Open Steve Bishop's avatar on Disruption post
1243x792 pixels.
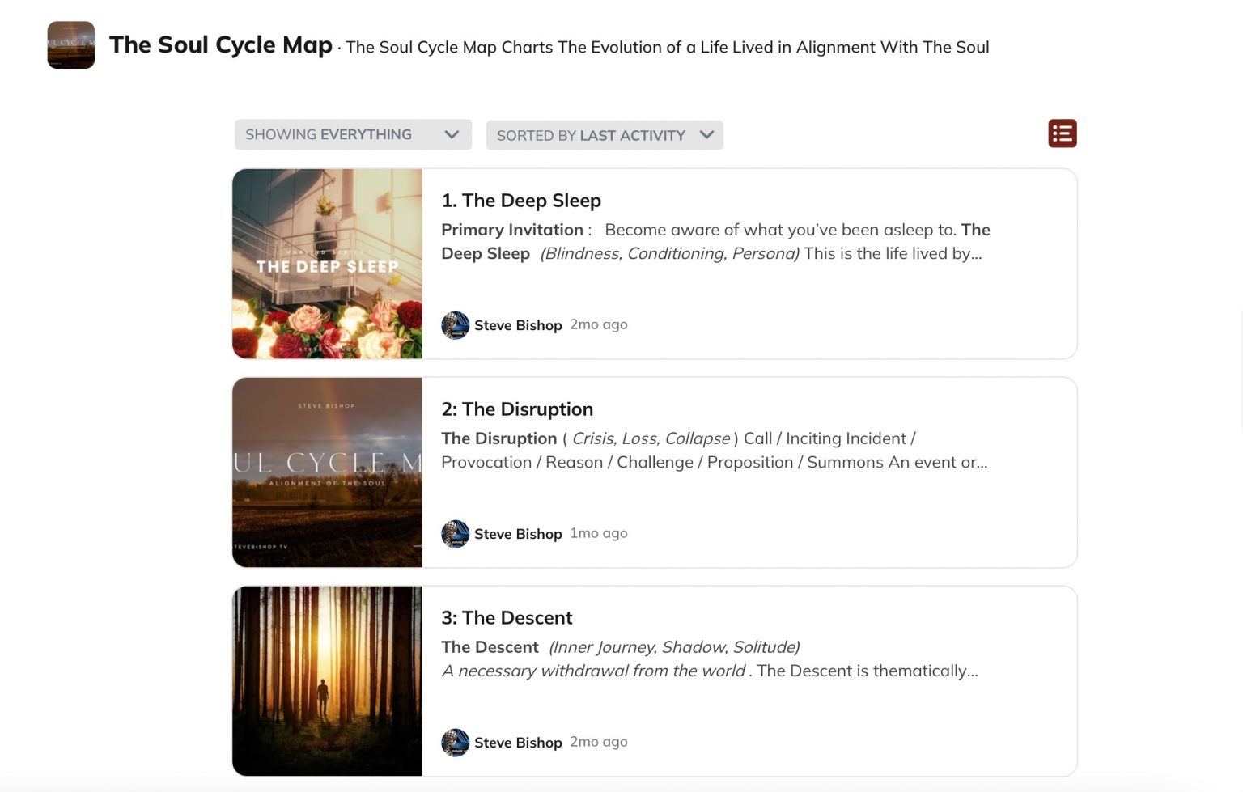click(x=455, y=534)
